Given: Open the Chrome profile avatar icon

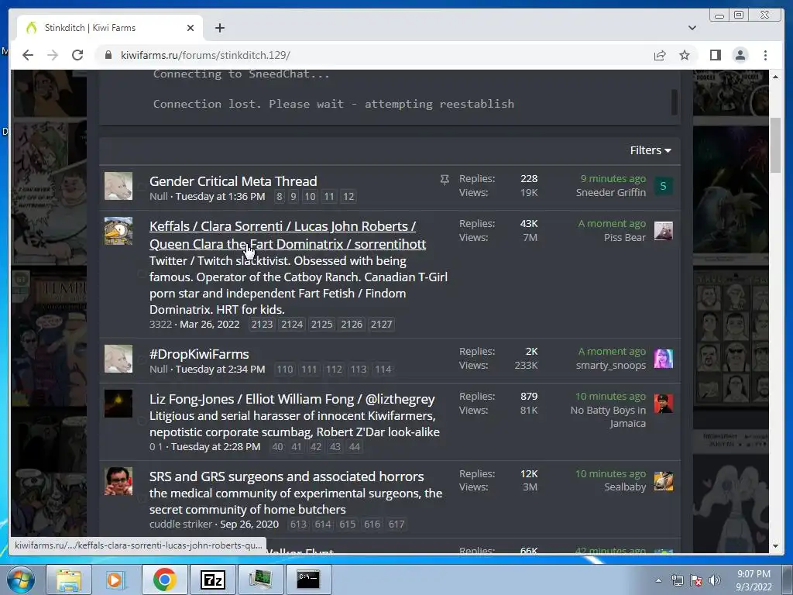Looking at the screenshot, I should pyautogui.click(x=740, y=55).
